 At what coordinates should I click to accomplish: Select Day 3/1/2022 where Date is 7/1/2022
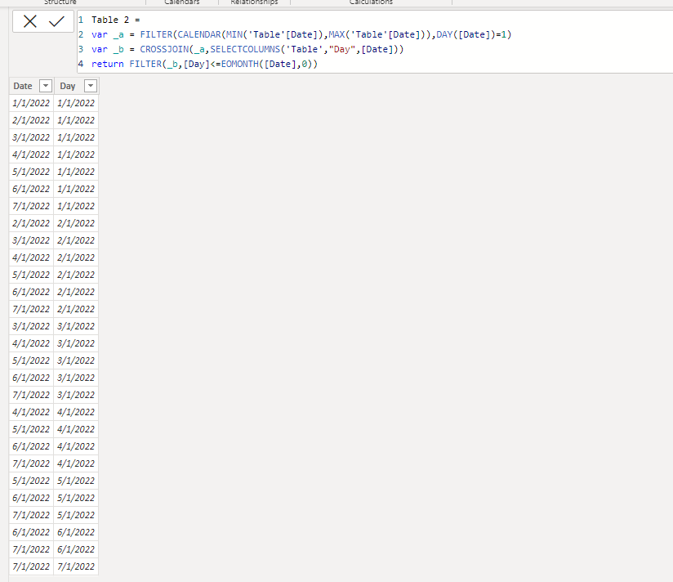click(76, 395)
